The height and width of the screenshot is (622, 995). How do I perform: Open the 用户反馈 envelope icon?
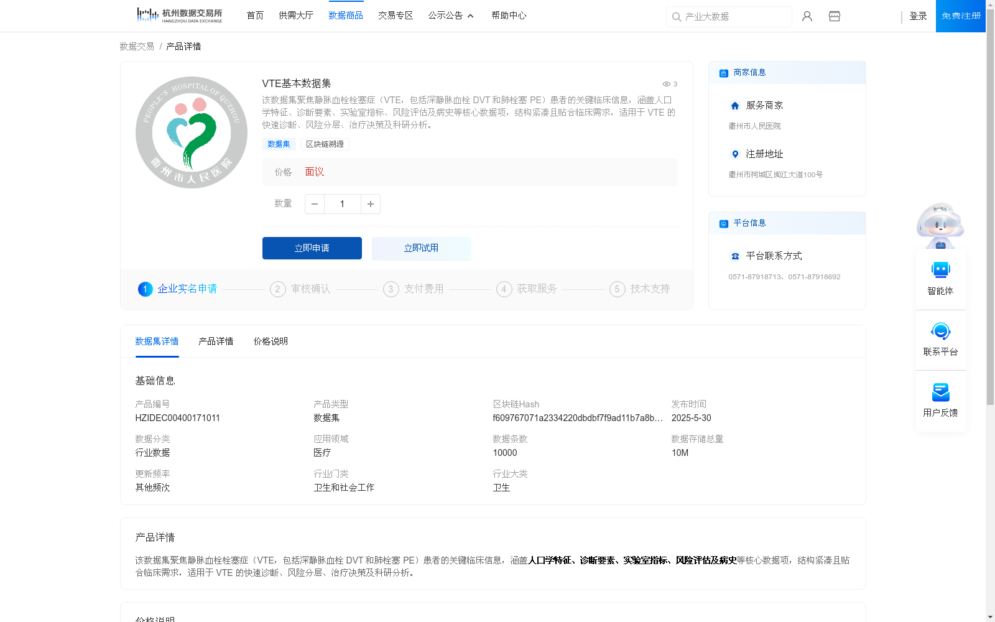coord(941,392)
